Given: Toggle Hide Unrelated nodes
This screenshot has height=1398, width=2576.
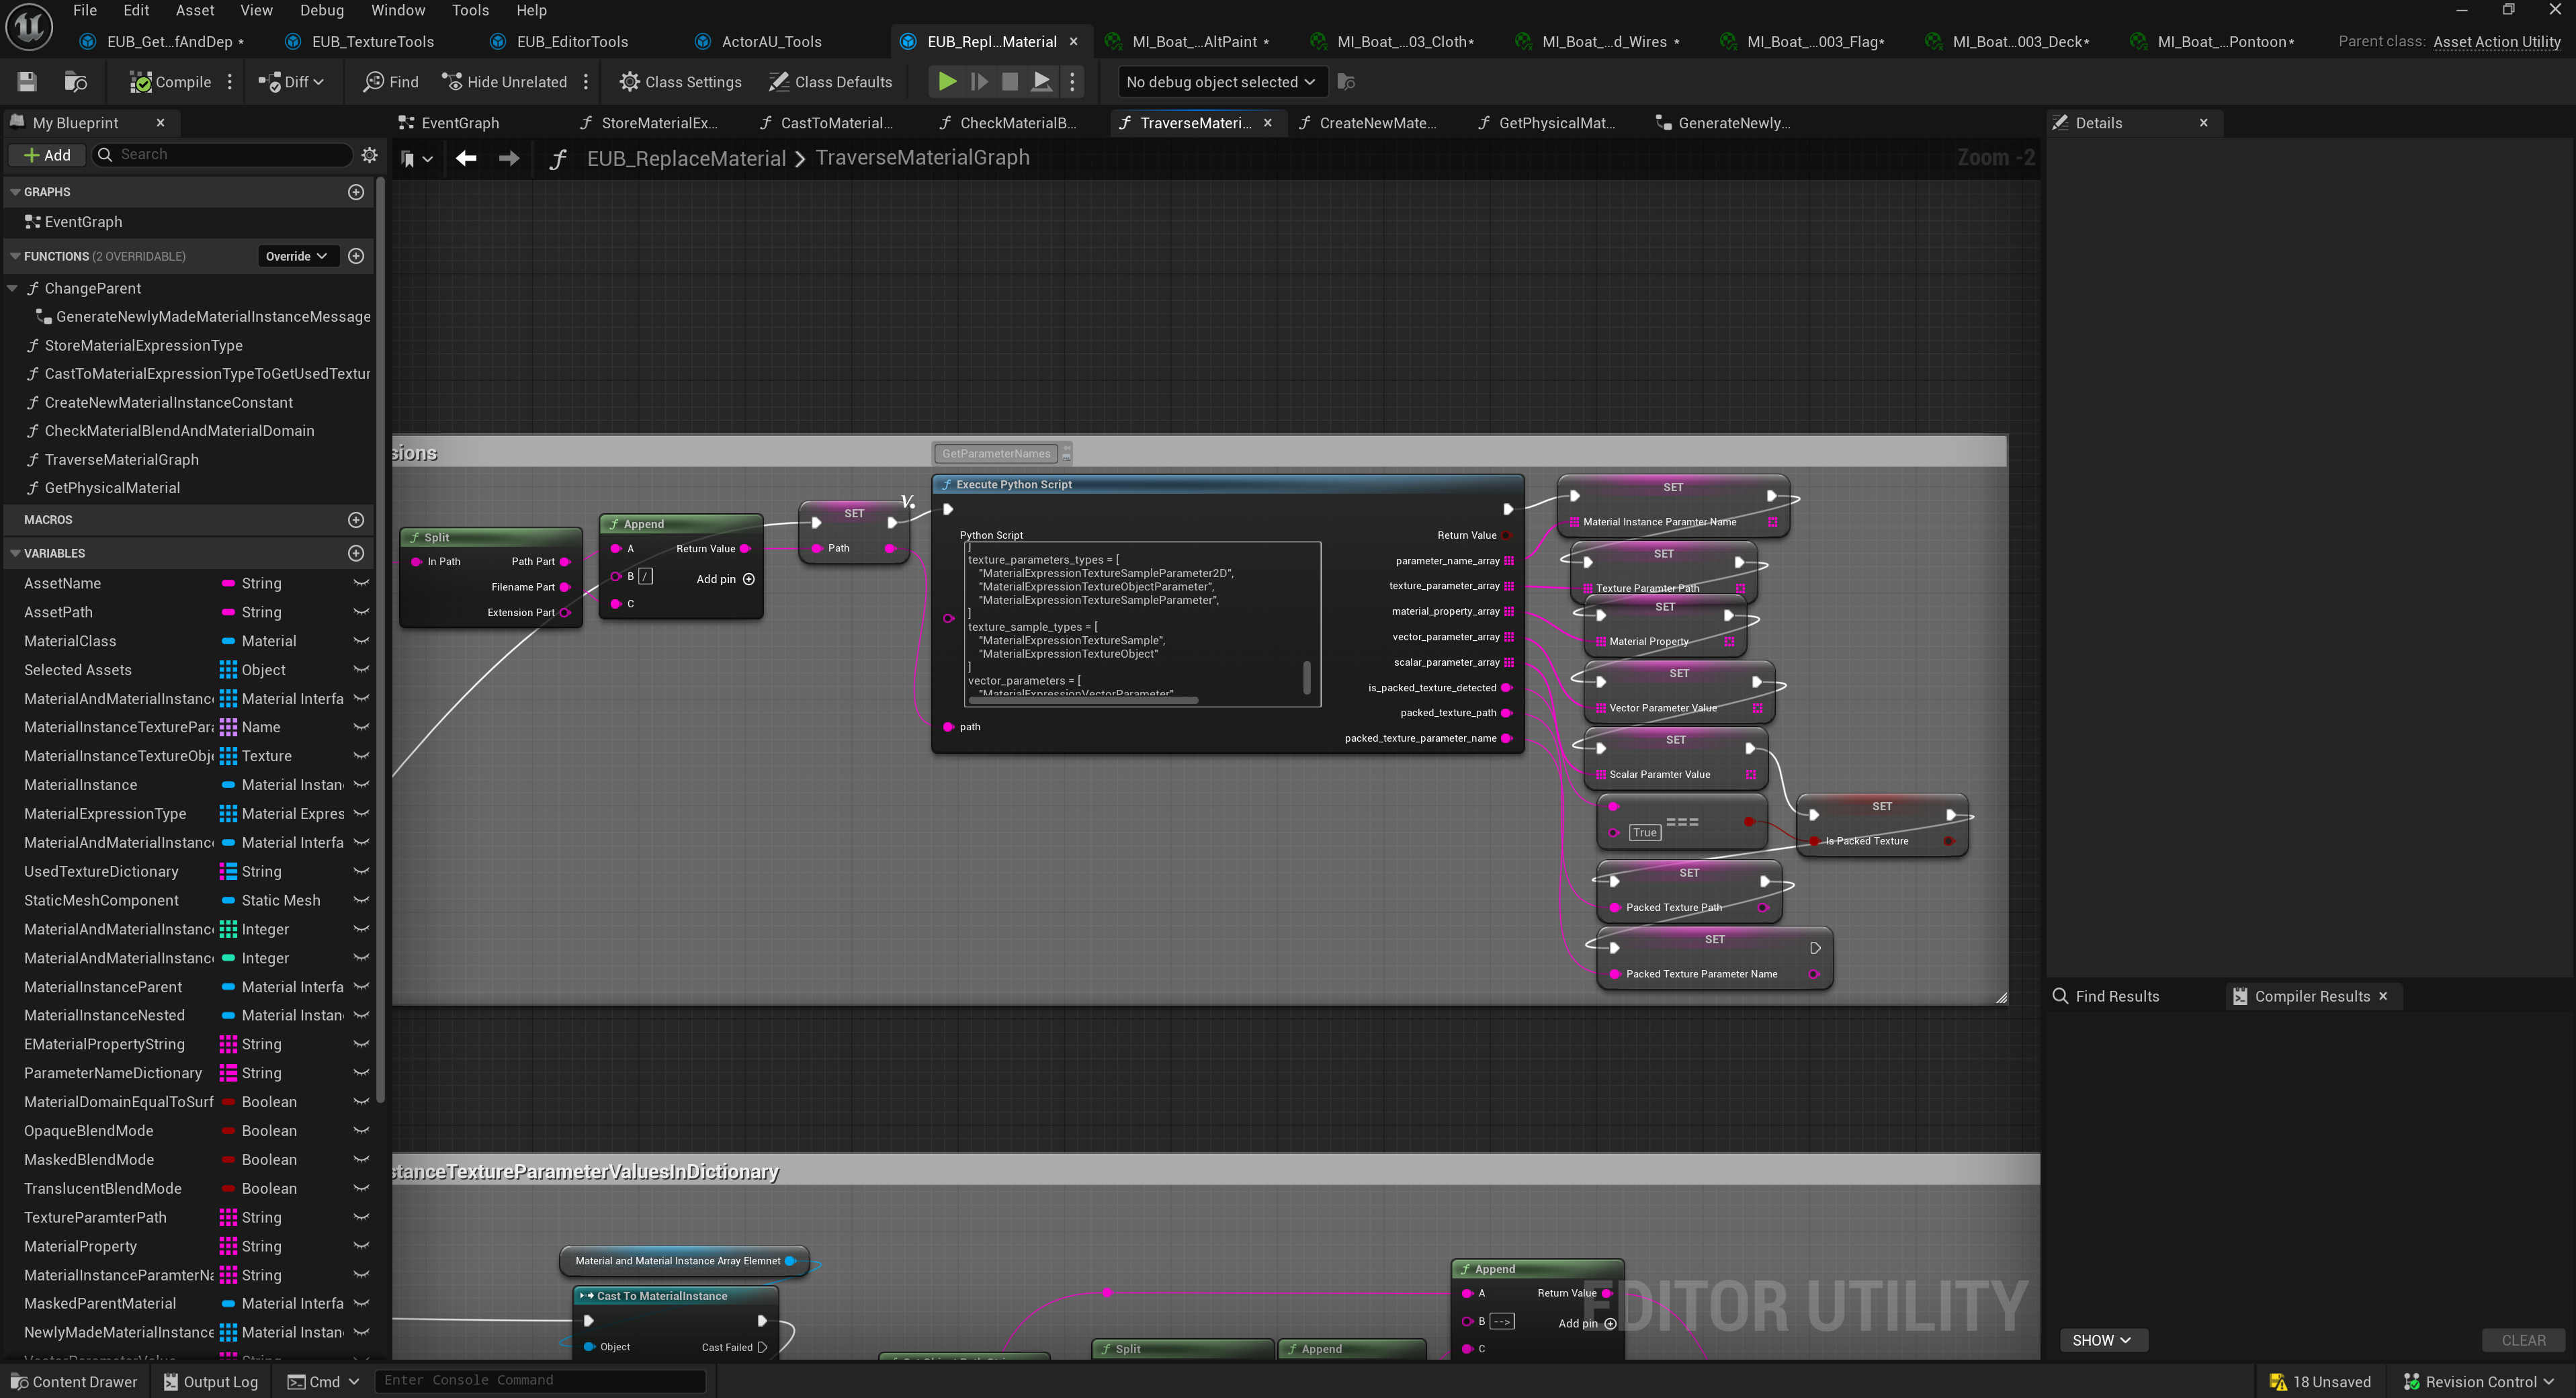Looking at the screenshot, I should click(505, 82).
